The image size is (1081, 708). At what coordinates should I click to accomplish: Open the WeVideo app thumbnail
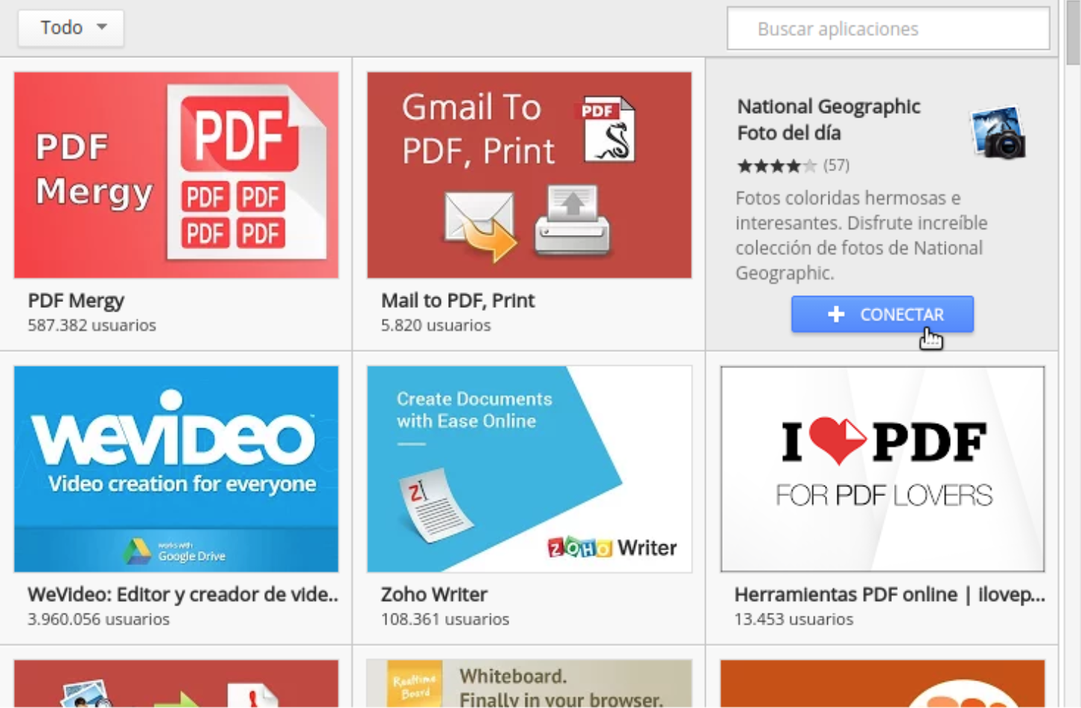coord(176,469)
